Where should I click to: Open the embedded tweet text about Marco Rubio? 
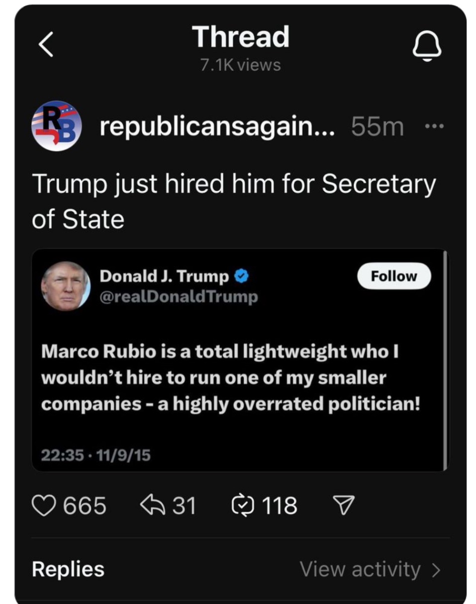(230, 377)
